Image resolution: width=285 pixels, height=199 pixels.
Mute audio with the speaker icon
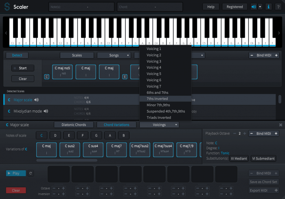tap(254, 7)
